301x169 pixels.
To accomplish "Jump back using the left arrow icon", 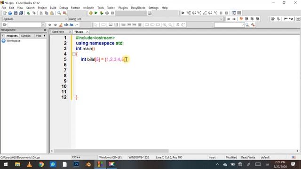I will 229,19.
